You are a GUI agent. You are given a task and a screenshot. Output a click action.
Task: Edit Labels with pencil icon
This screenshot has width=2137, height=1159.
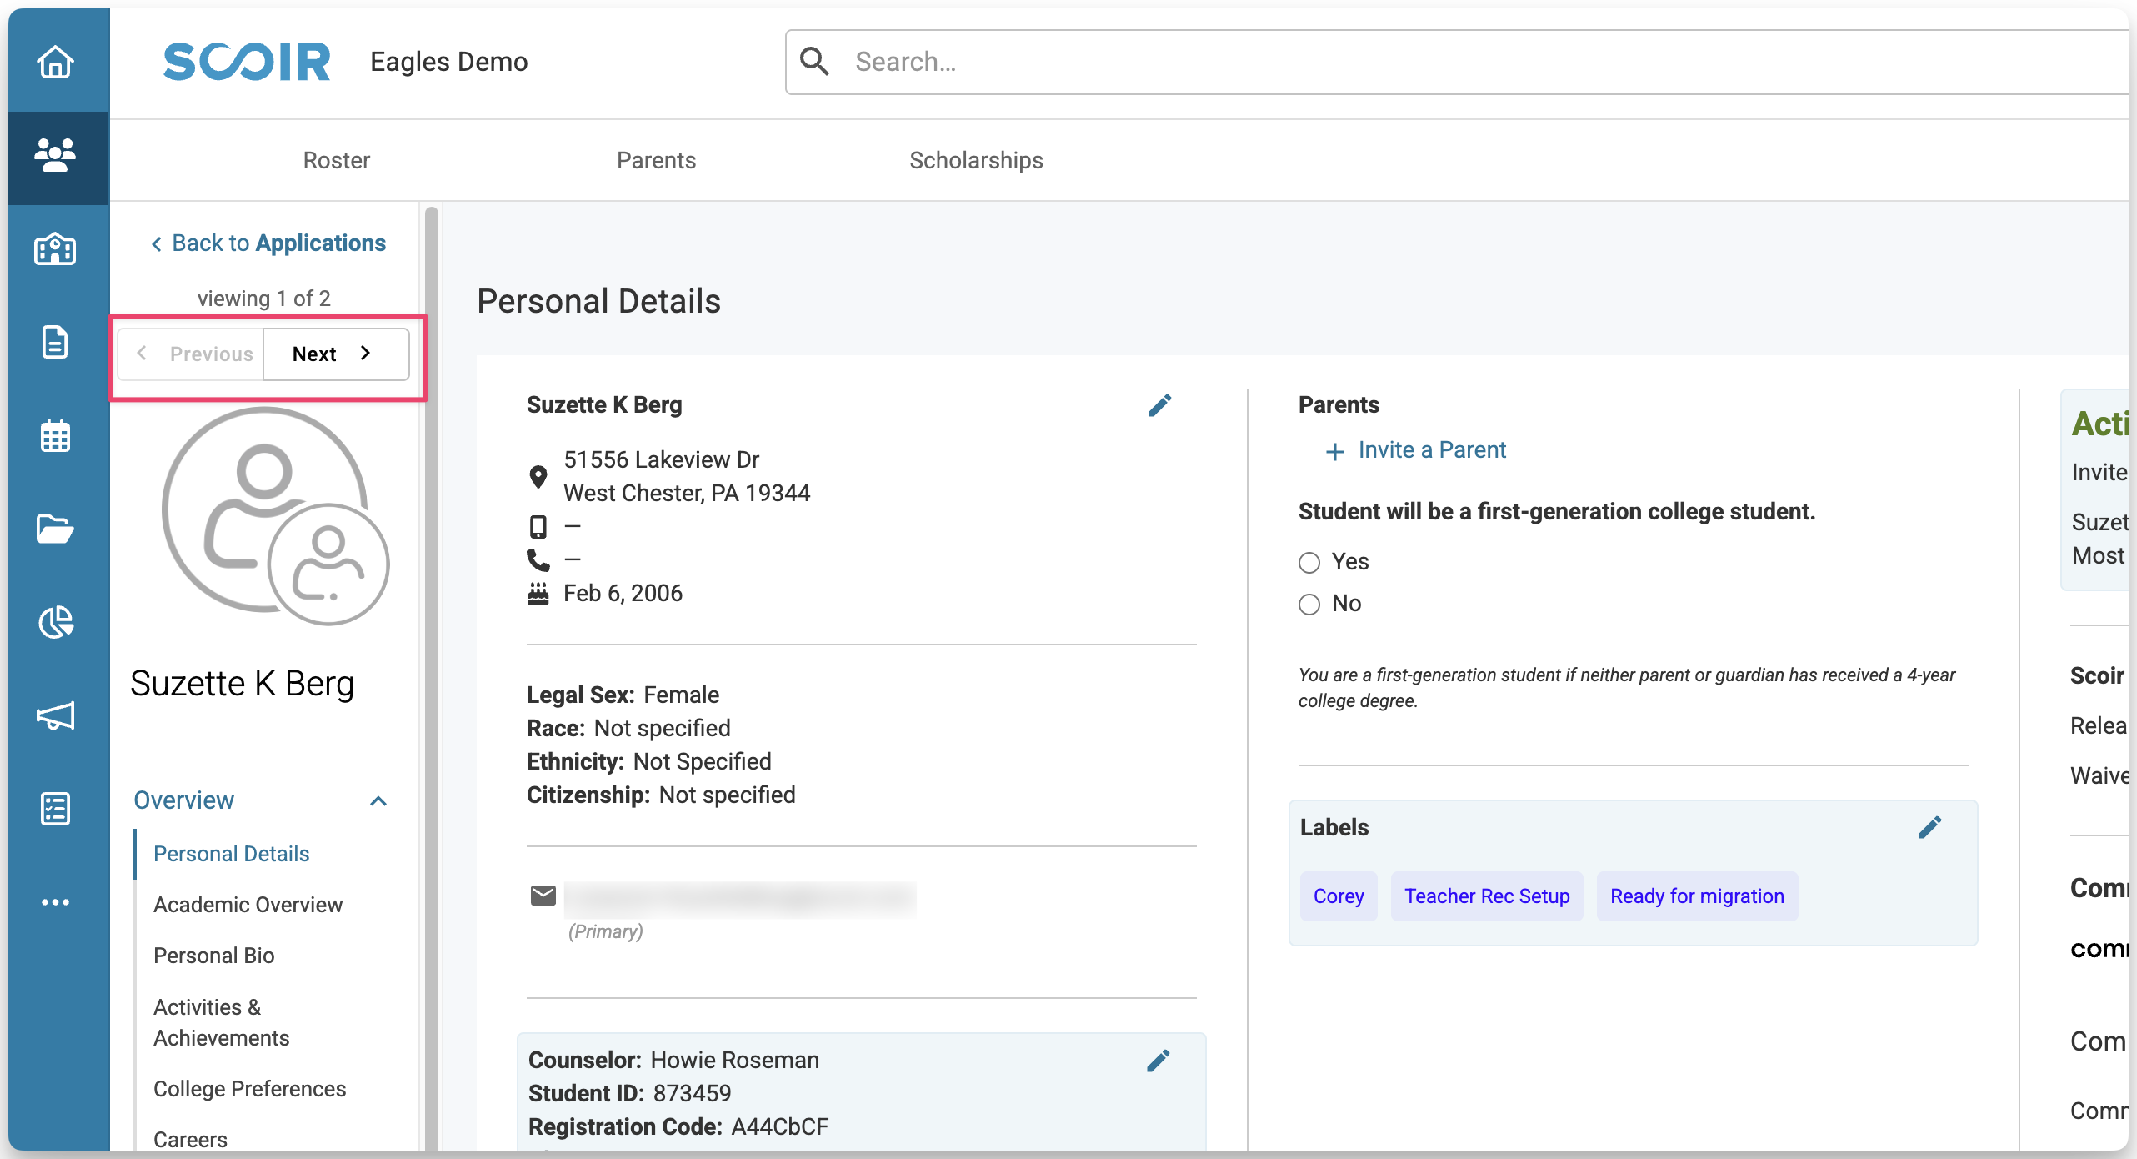point(1929,828)
